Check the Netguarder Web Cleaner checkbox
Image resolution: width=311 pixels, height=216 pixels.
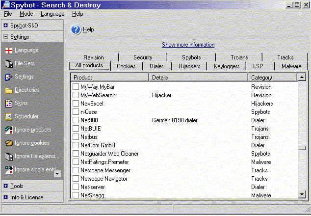coord(76,154)
